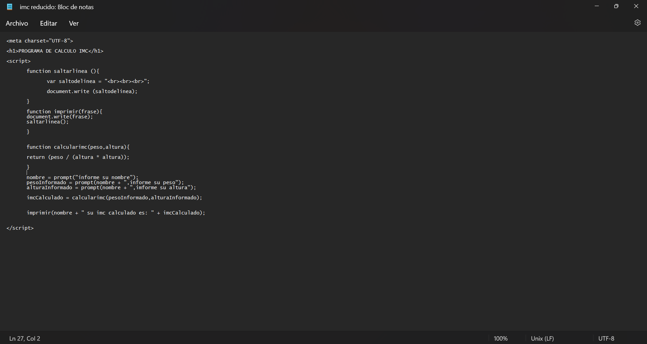This screenshot has width=647, height=344.
Task: Click the 100% zoom level in status bar
Action: (x=501, y=338)
